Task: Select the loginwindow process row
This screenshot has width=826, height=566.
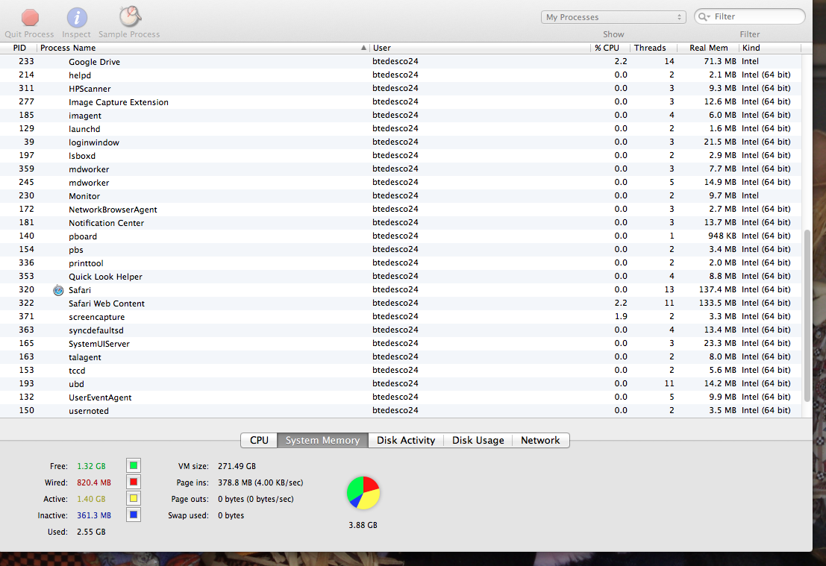Action: 401,142
